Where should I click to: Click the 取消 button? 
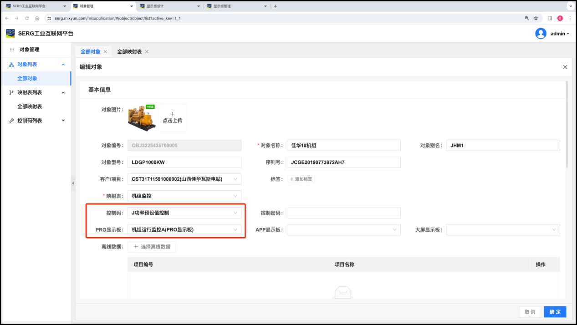coord(530,312)
